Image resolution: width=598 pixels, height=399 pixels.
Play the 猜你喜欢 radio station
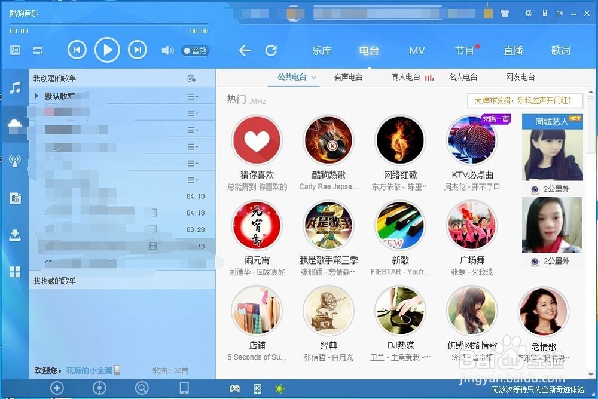[x=257, y=140]
